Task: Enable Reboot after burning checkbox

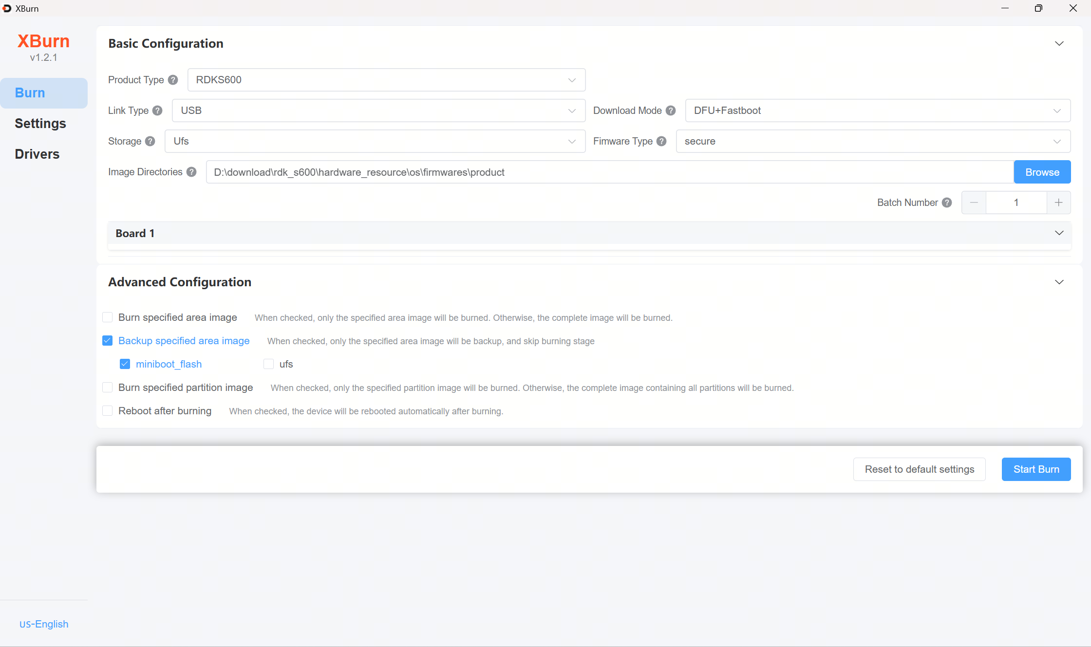Action: (x=108, y=411)
